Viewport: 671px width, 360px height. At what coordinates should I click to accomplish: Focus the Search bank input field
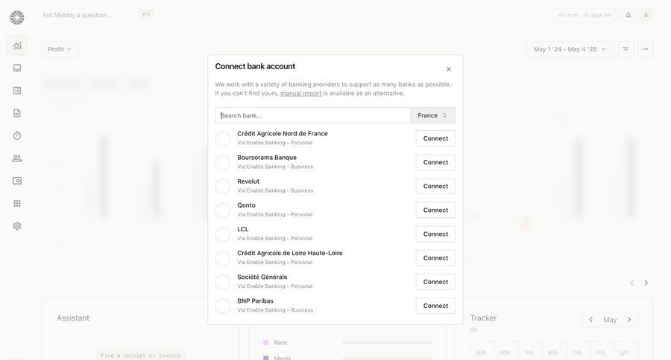click(x=313, y=115)
